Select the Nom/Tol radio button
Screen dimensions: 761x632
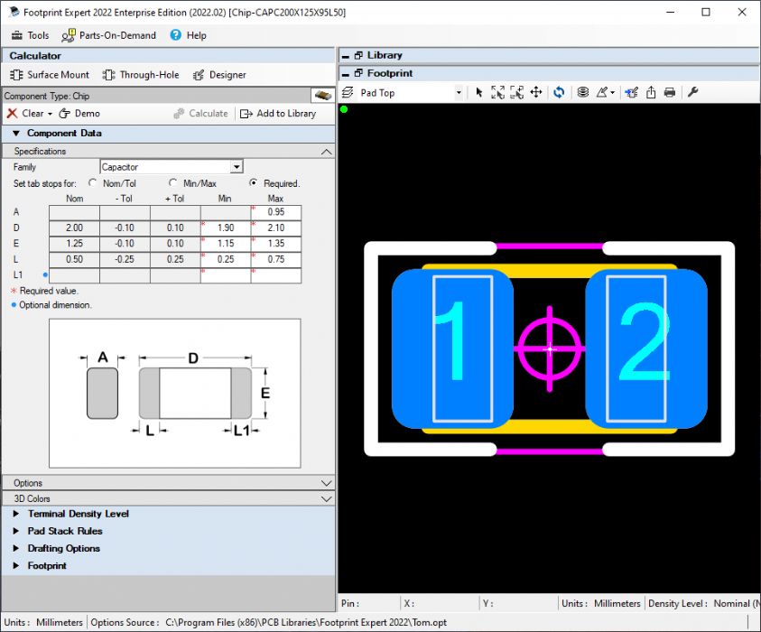pos(93,183)
